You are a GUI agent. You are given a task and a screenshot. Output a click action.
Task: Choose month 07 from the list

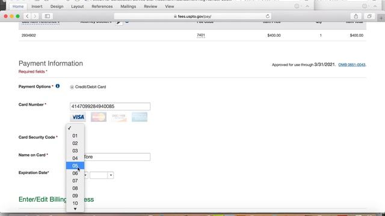75,181
